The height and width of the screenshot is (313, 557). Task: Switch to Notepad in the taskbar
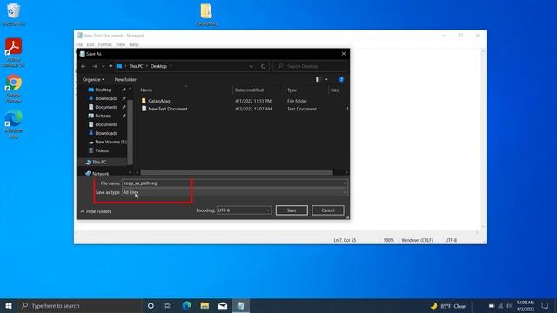[241, 305]
